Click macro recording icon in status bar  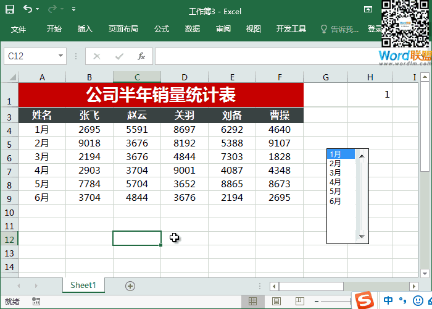[x=36, y=302]
